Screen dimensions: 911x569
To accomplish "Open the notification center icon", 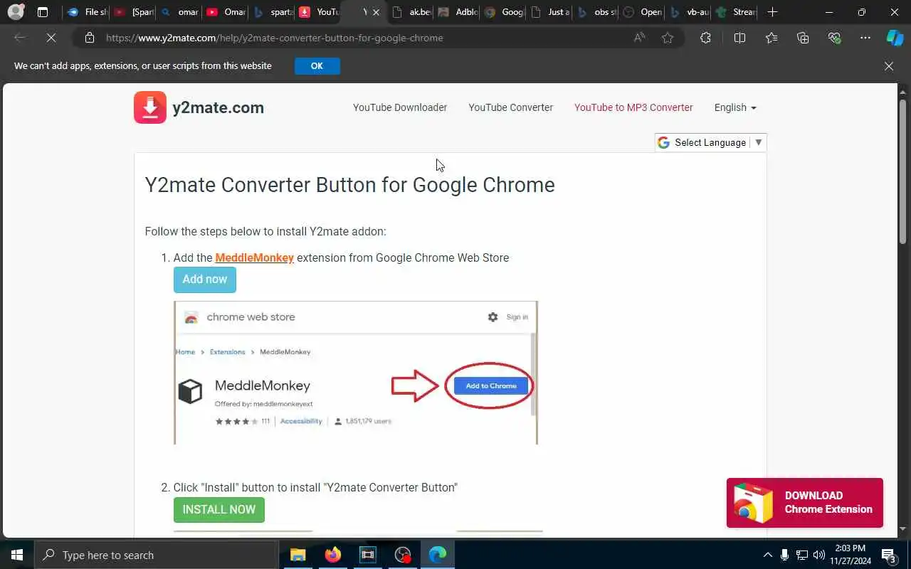I will (x=888, y=555).
